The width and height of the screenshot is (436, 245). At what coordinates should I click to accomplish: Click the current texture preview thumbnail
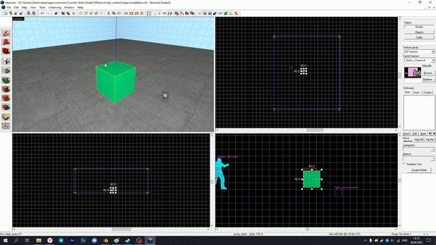412,73
